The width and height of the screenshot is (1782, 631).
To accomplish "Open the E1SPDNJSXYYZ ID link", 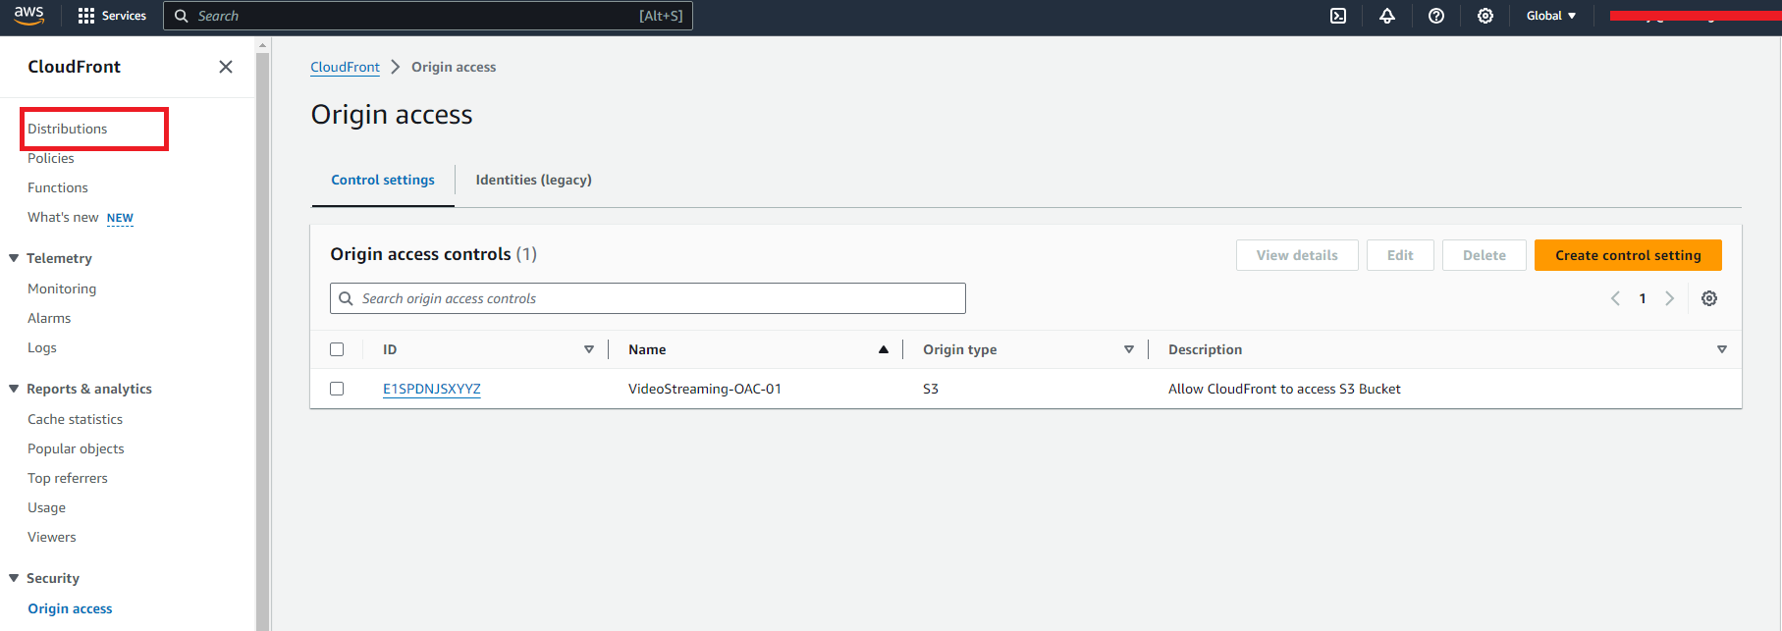I will [432, 389].
